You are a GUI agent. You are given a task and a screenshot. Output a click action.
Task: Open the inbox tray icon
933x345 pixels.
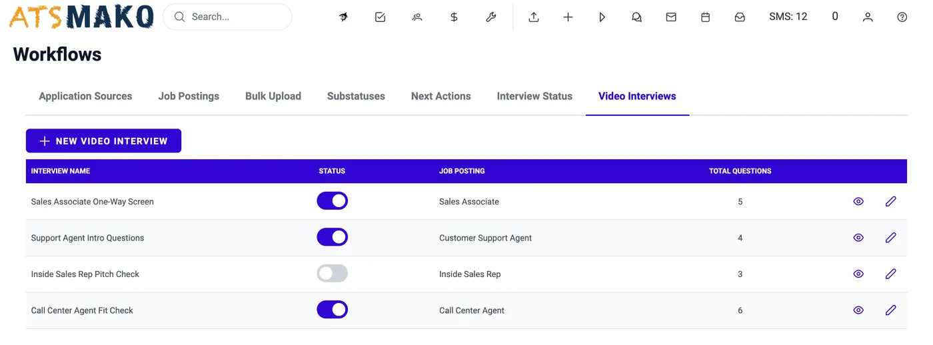[740, 17]
